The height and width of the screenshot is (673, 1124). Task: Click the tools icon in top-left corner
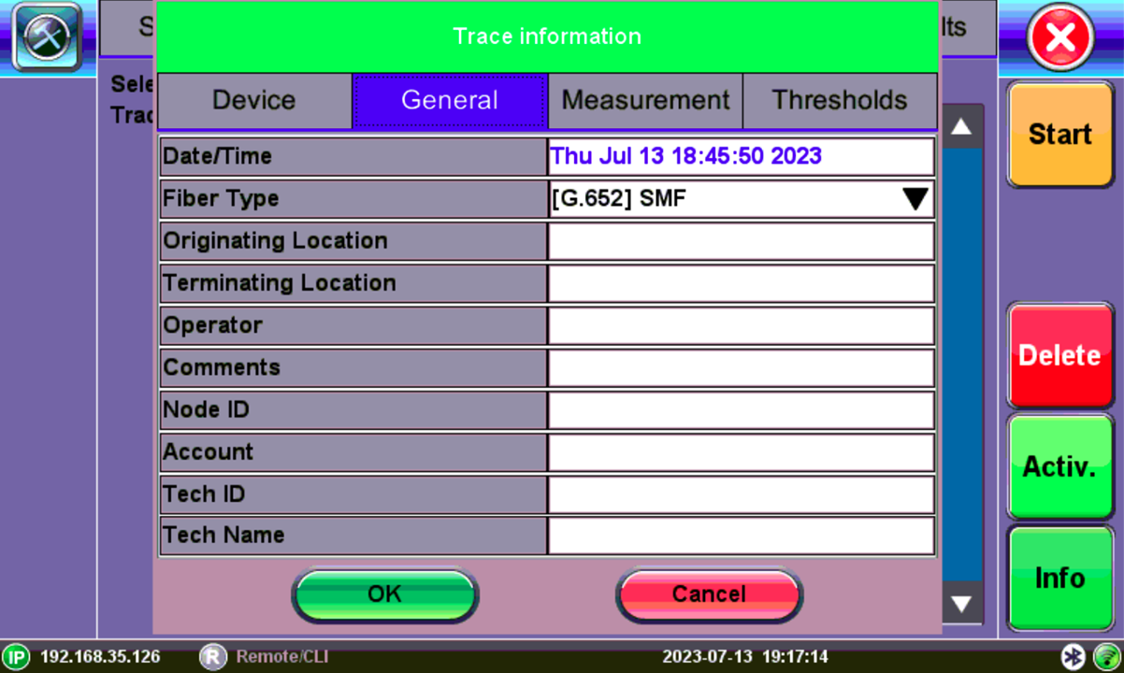click(46, 38)
